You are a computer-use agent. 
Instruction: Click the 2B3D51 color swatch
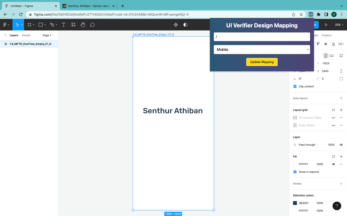pos(295,203)
